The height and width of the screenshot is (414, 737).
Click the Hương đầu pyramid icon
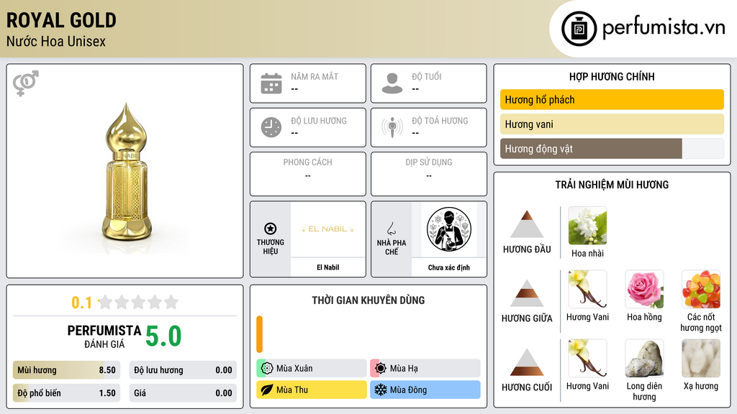[x=527, y=224]
